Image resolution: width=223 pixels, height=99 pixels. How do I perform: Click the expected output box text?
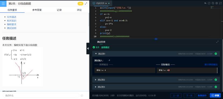[x=101, y=70]
